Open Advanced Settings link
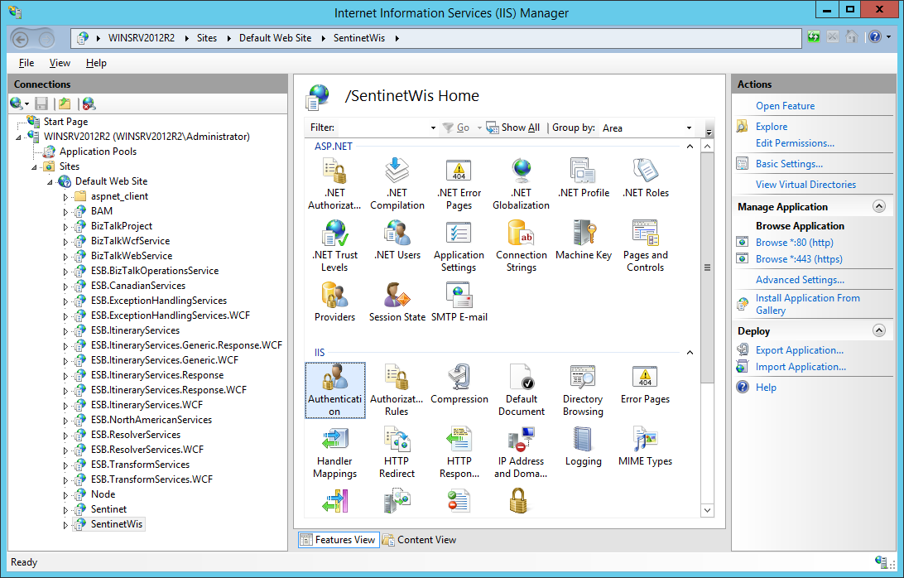Screen dimensions: 904x578 [800, 280]
